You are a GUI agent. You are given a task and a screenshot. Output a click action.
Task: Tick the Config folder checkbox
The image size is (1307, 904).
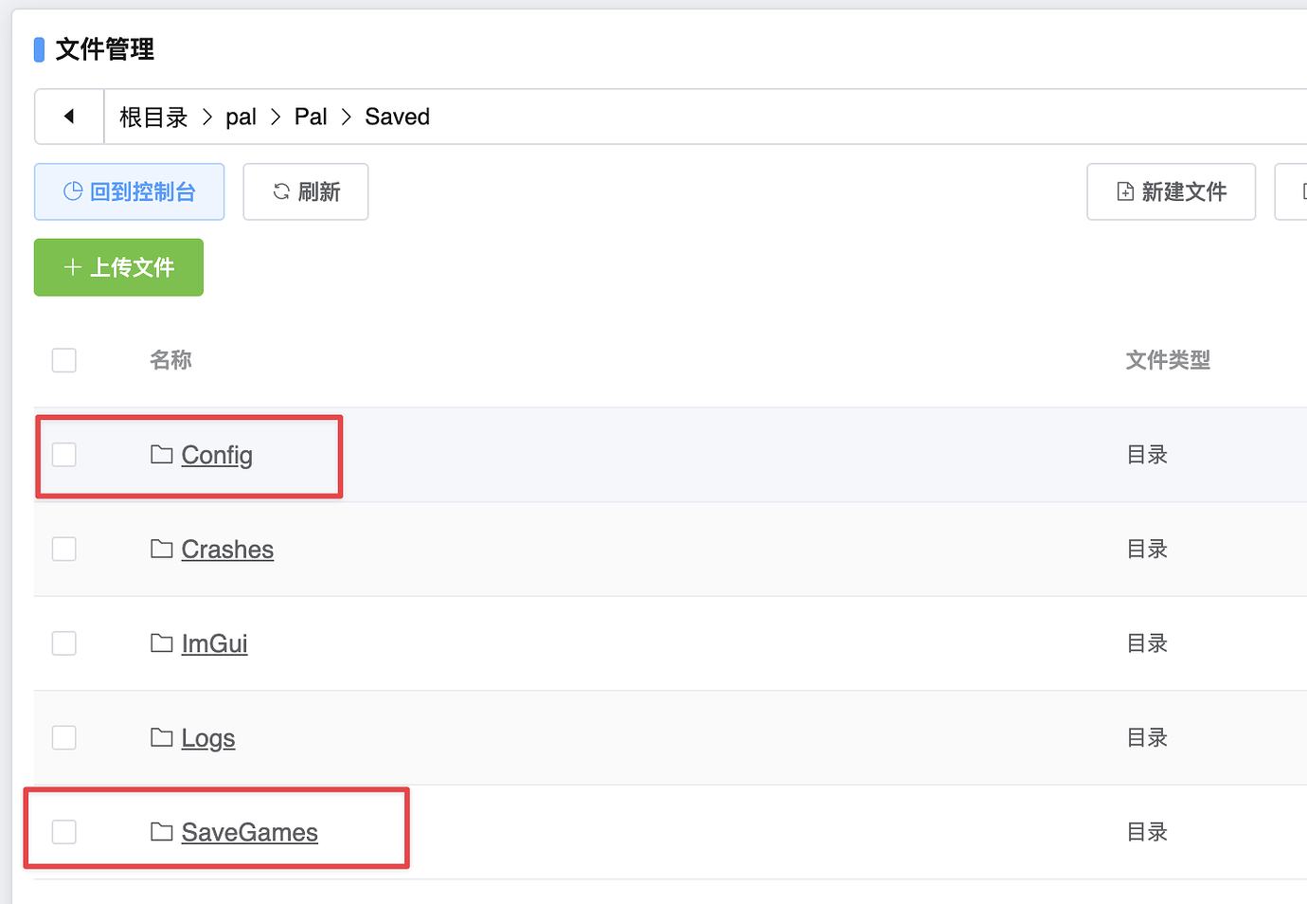pos(64,455)
